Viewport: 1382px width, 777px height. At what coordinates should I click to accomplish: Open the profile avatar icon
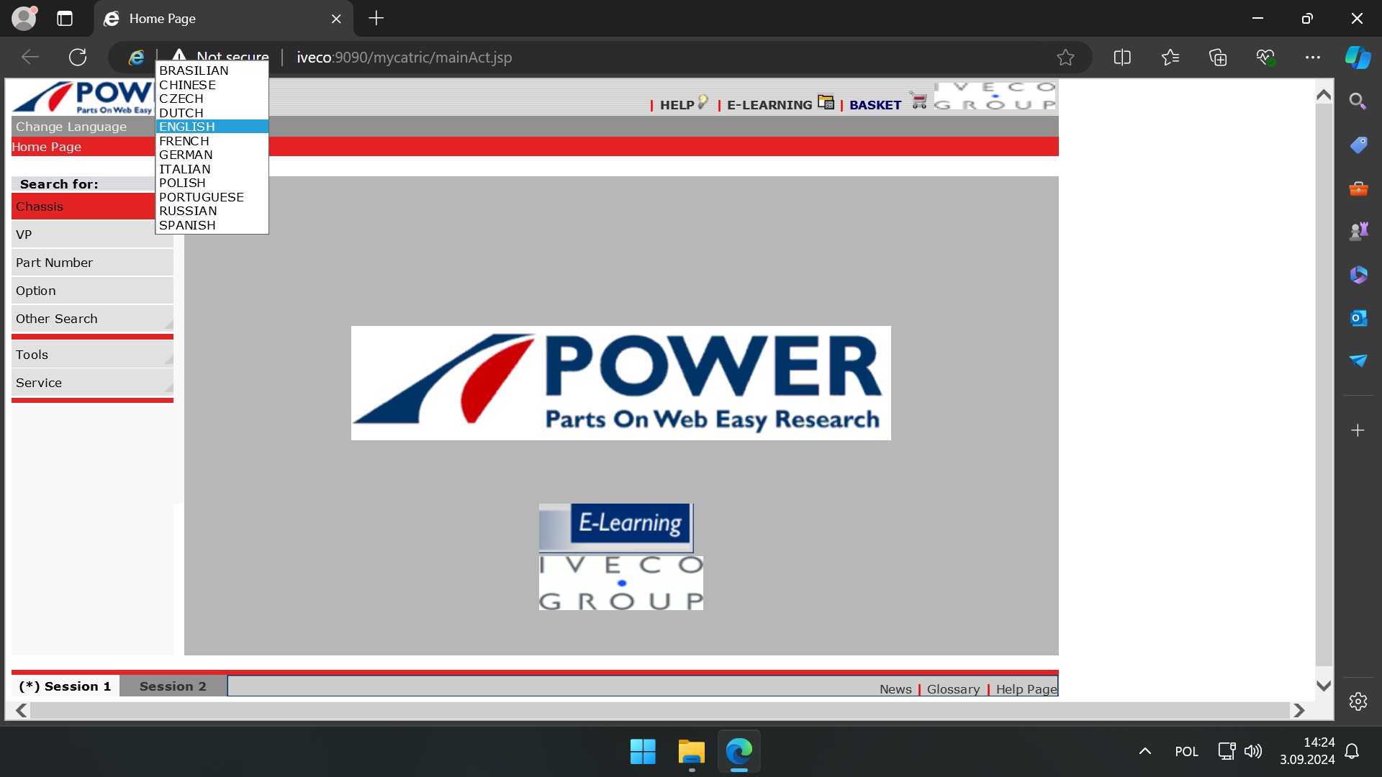point(24,19)
